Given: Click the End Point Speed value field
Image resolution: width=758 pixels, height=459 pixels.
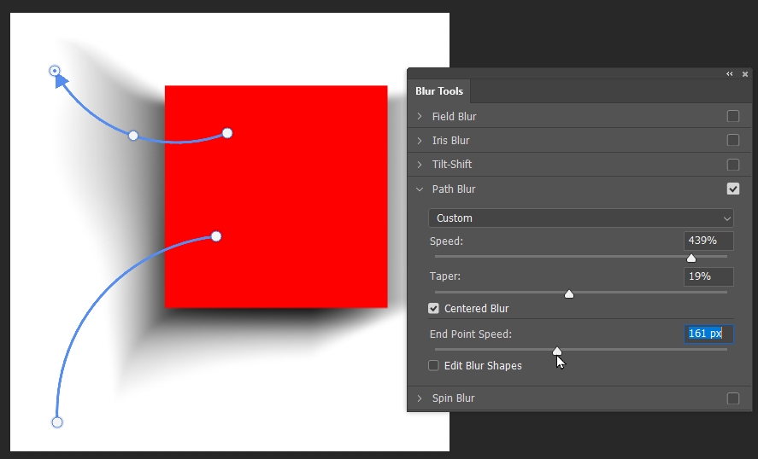Looking at the screenshot, I should 708,334.
